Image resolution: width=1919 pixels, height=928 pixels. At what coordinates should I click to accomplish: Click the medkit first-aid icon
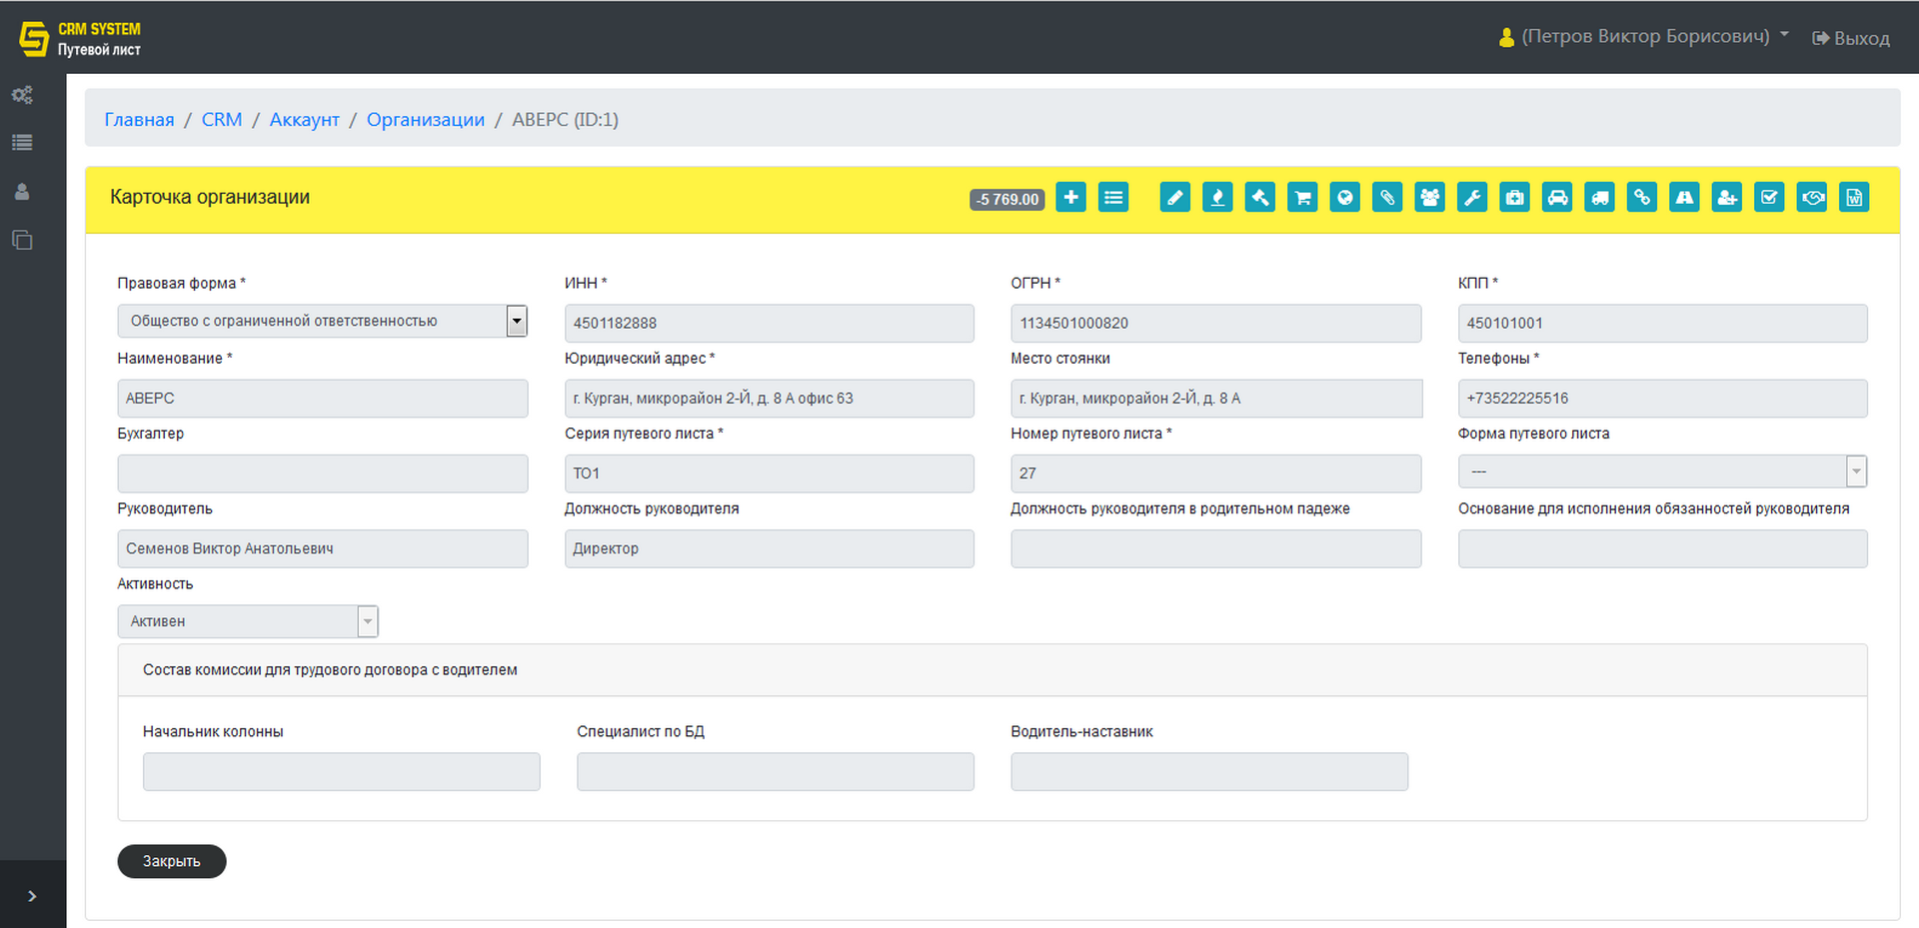[1515, 198]
